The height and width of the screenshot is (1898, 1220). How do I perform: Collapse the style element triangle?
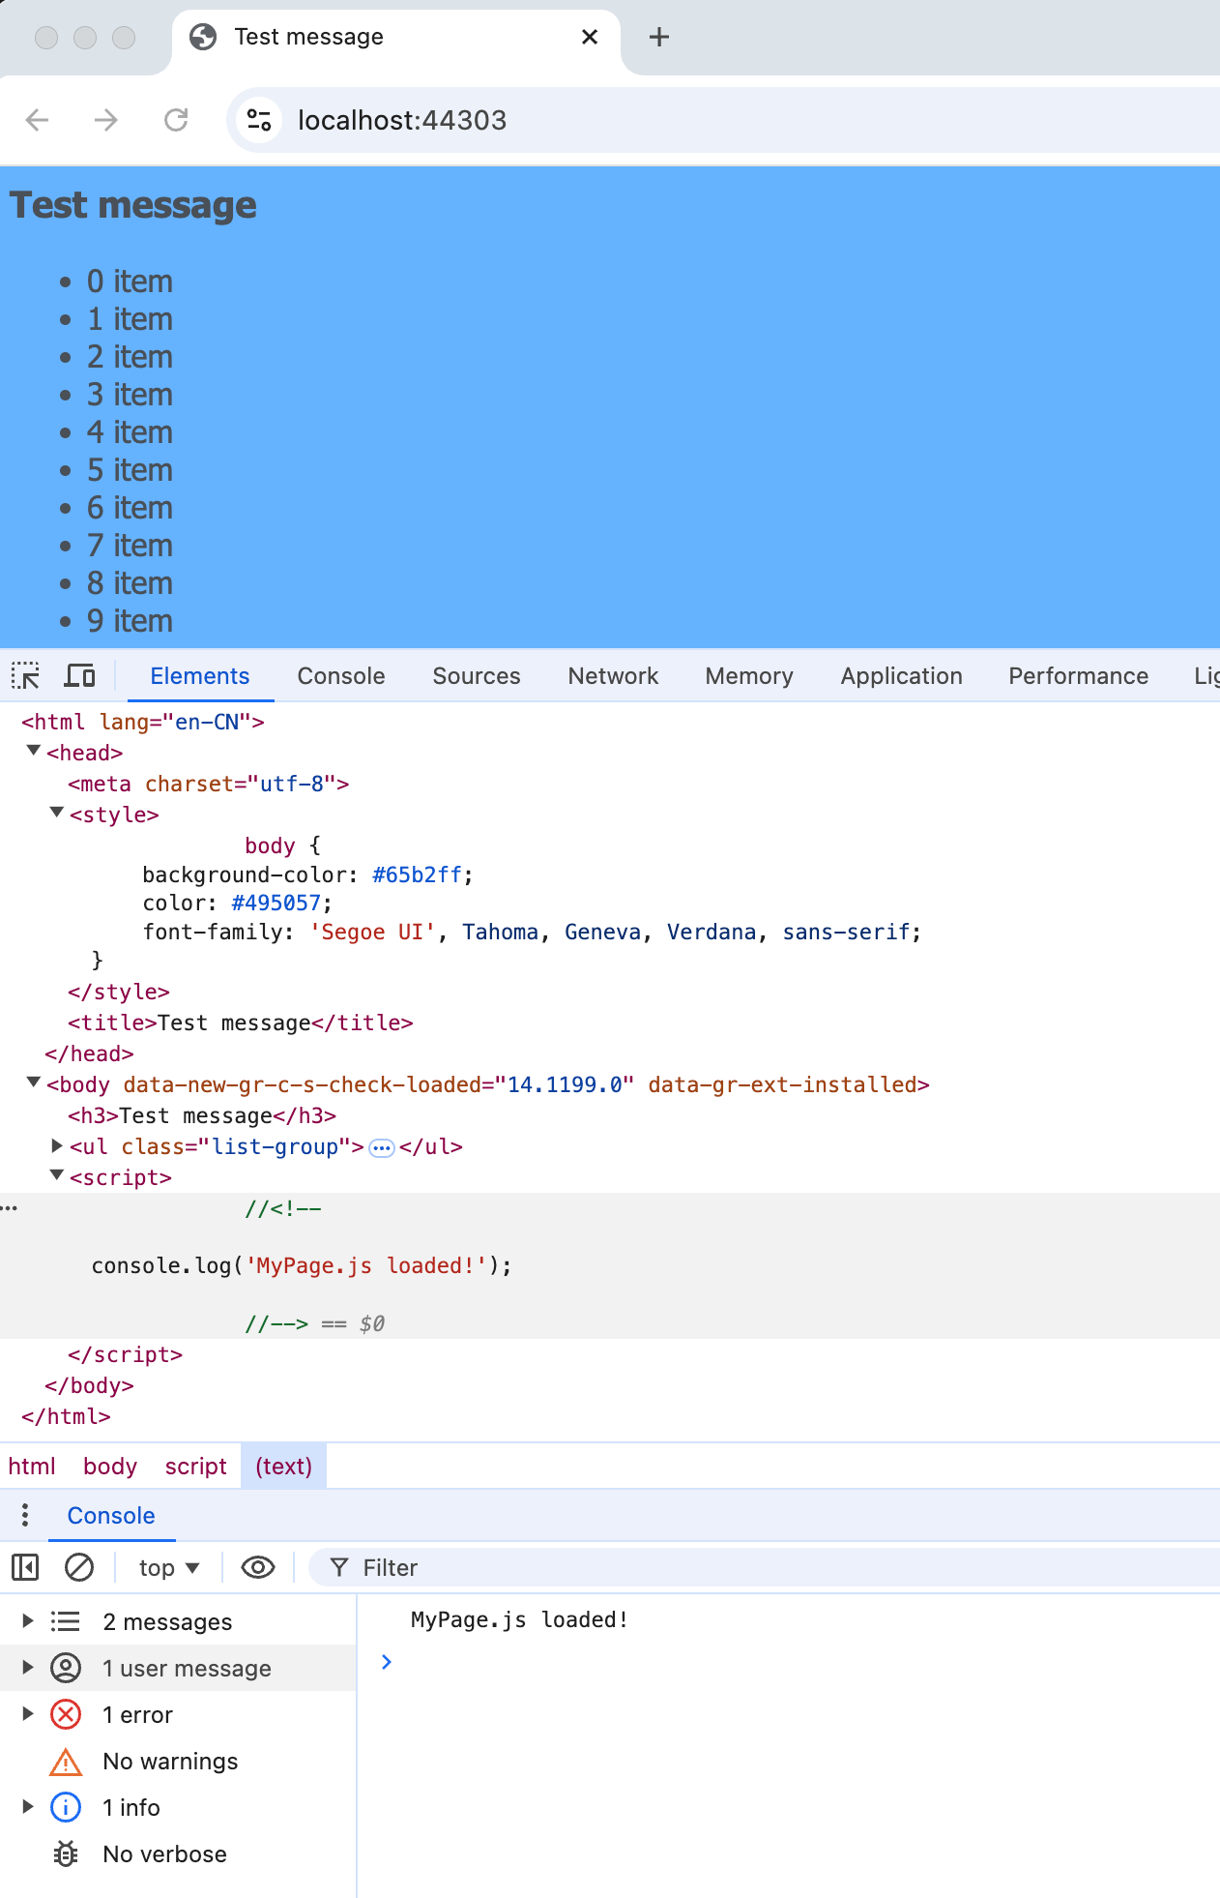click(x=57, y=814)
